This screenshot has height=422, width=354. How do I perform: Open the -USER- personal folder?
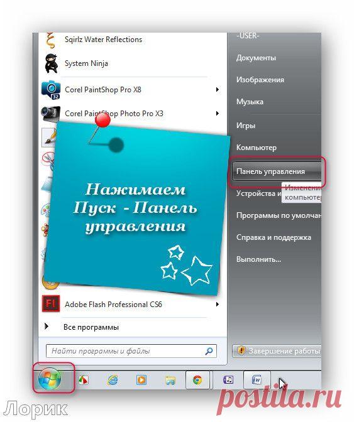tap(248, 36)
